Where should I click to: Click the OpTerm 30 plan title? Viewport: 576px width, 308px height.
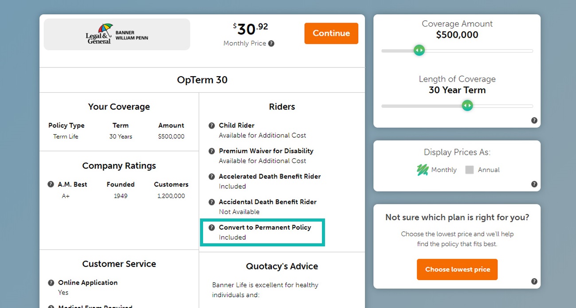click(202, 80)
